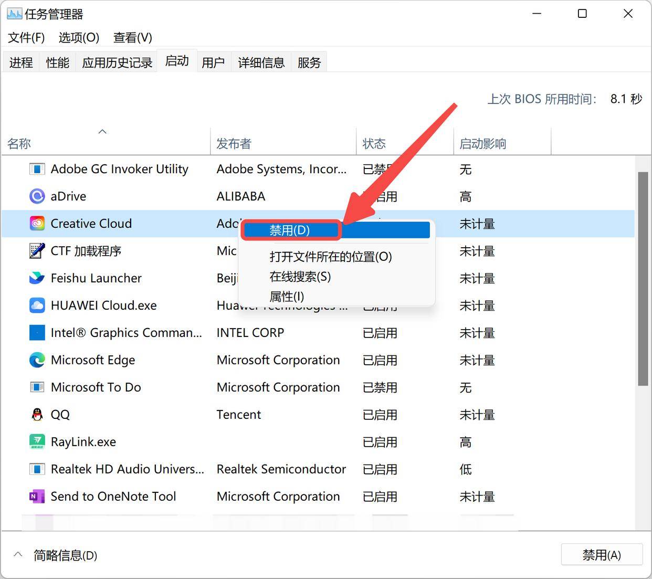Viewport: 652px width, 579px height.
Task: Click the Realtek HD Audio icon
Action: pyautogui.click(x=37, y=469)
